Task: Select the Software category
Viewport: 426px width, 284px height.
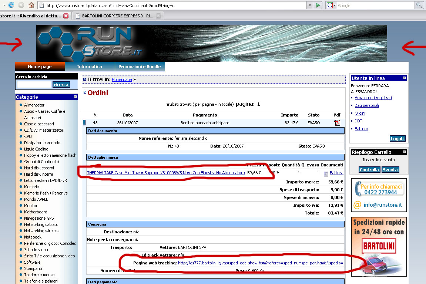Action: click(x=32, y=262)
